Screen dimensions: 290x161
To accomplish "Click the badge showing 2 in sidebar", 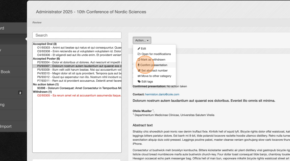I will pyautogui.click(x=20, y=93).
